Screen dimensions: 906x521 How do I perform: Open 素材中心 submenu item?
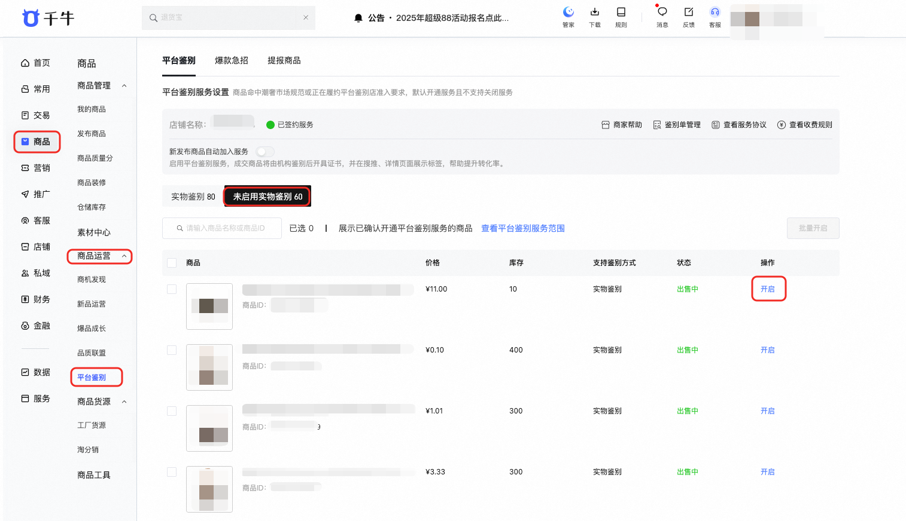(94, 232)
